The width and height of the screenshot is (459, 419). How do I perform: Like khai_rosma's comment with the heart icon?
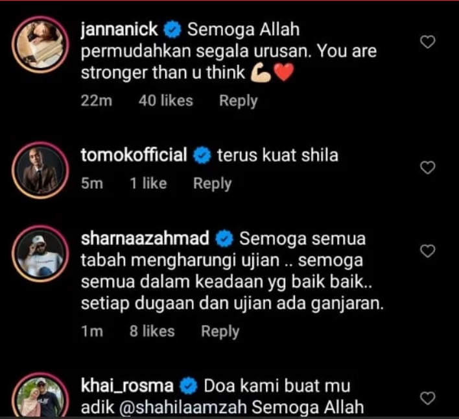pos(427,398)
